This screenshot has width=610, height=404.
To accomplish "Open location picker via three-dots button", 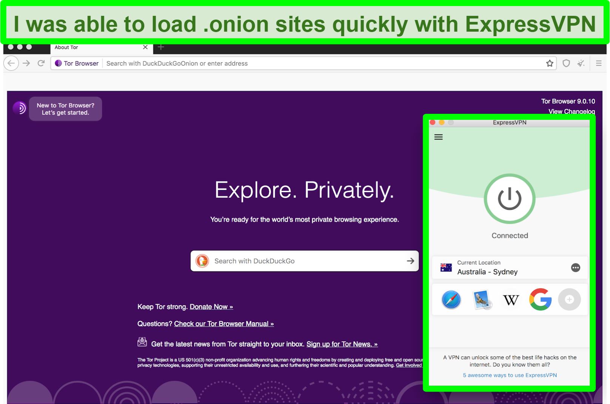I will (x=576, y=268).
